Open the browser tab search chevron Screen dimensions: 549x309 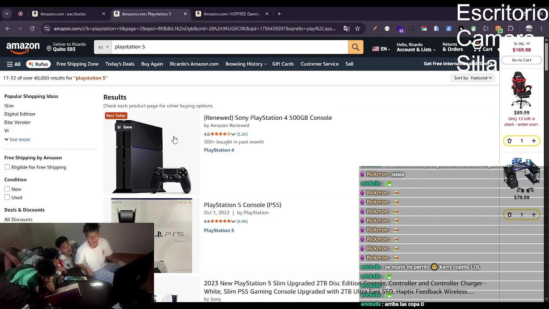point(6,14)
